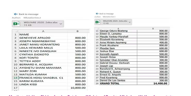Select the GRAND TOTAL cell
The width and height of the screenshot is (191, 96).
[118, 83]
